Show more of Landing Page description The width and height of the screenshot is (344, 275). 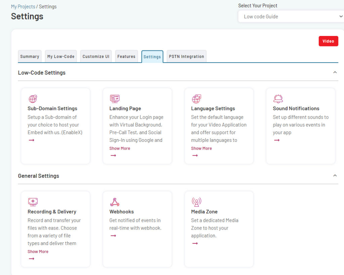[120, 148]
